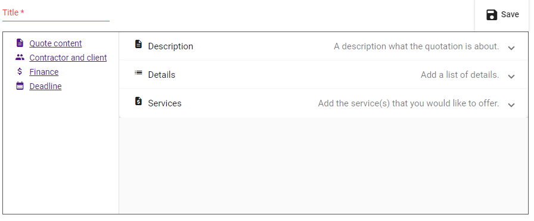Click the Description panel document icon
The height and width of the screenshot is (221, 534).
[138, 44]
